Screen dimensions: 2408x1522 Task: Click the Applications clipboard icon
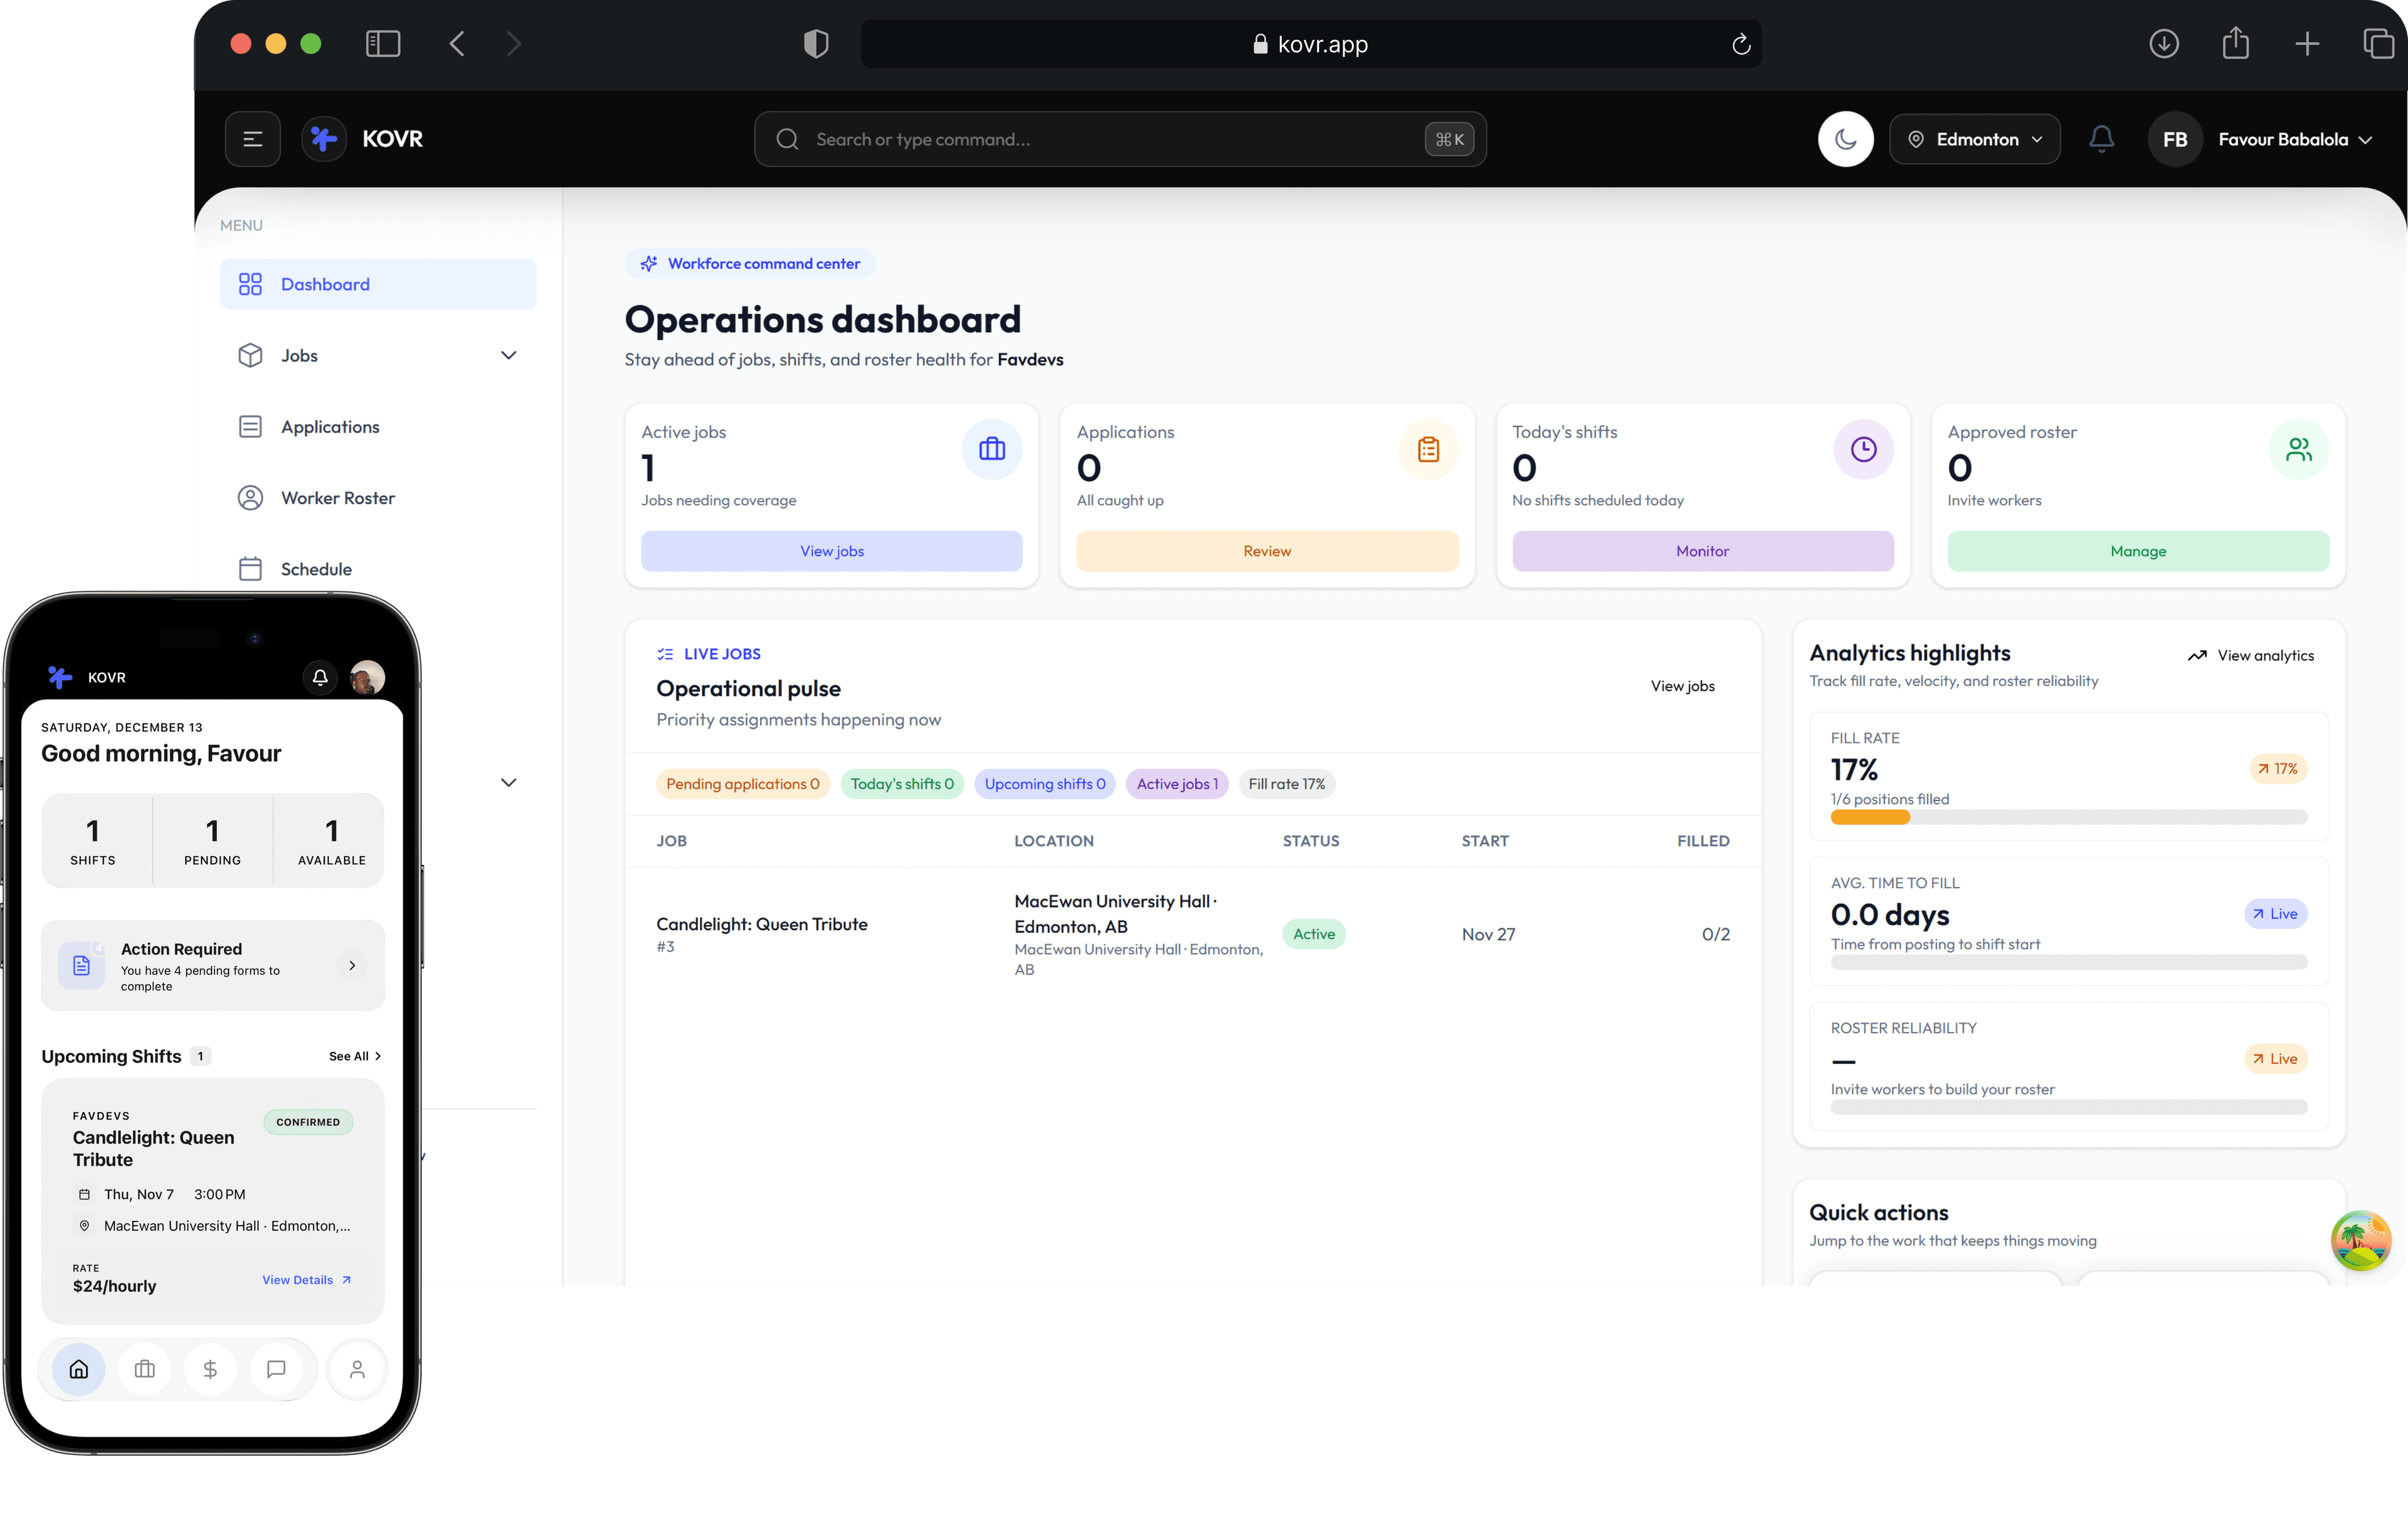(x=1427, y=449)
